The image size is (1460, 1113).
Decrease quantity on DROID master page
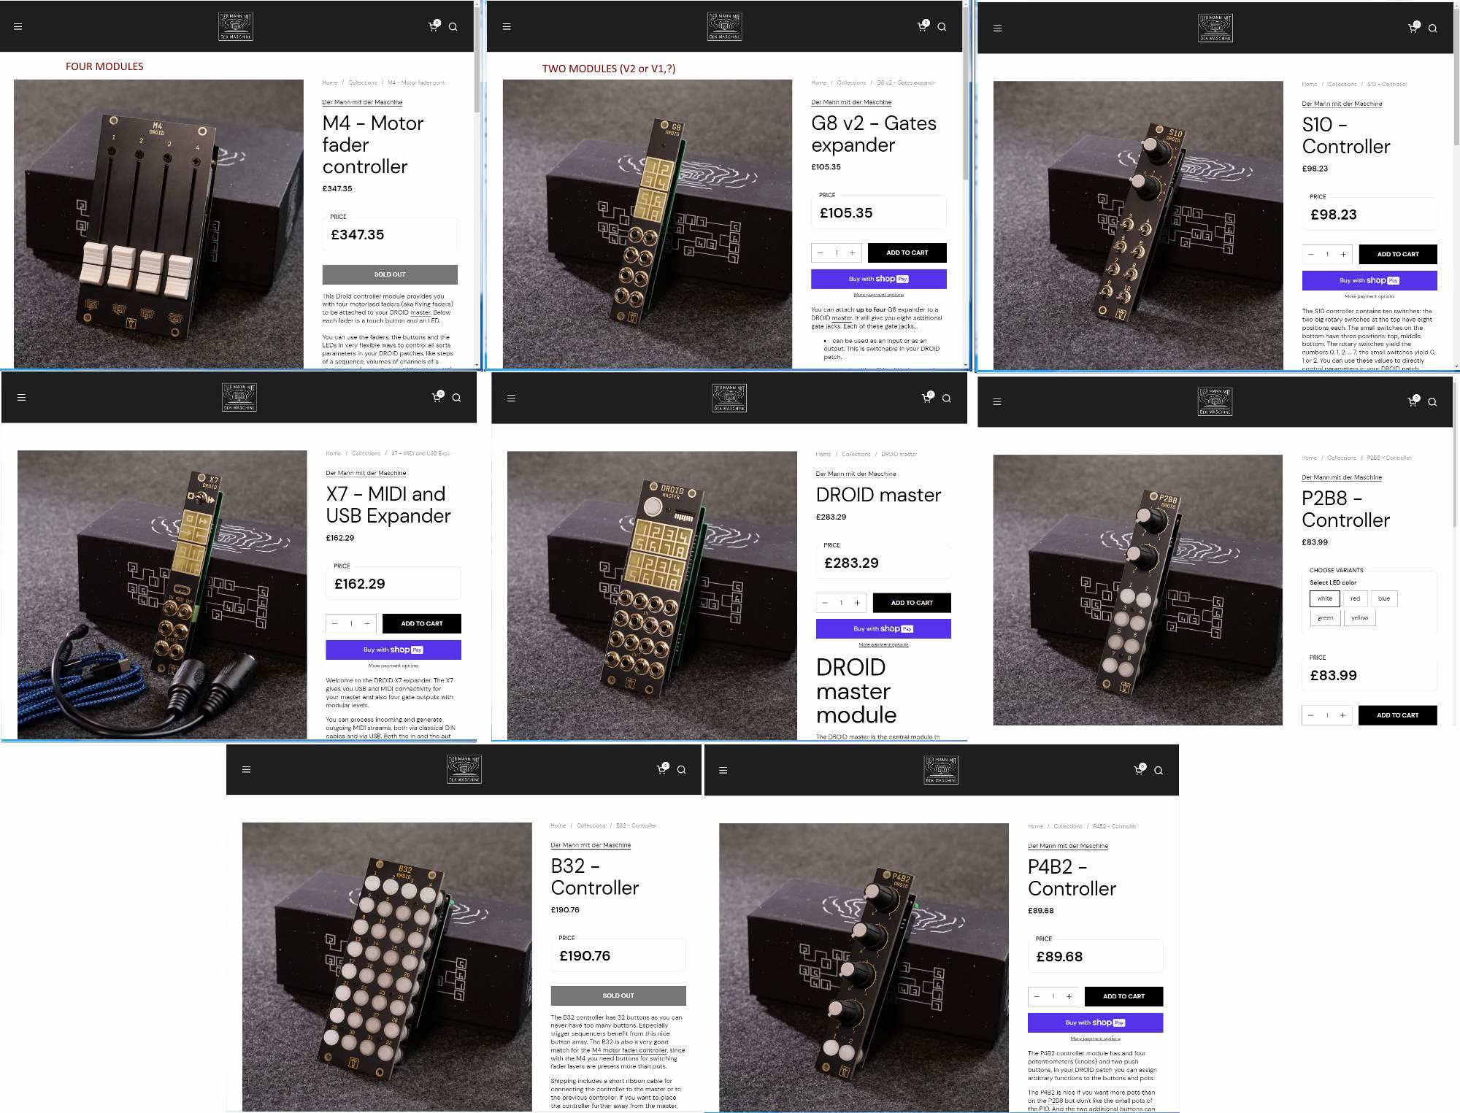825,603
